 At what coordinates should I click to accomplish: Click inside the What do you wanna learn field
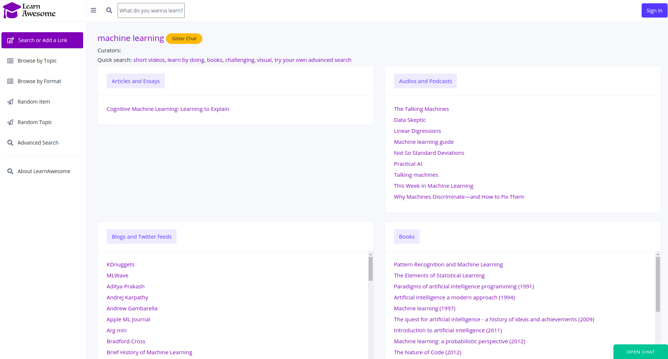click(x=151, y=10)
